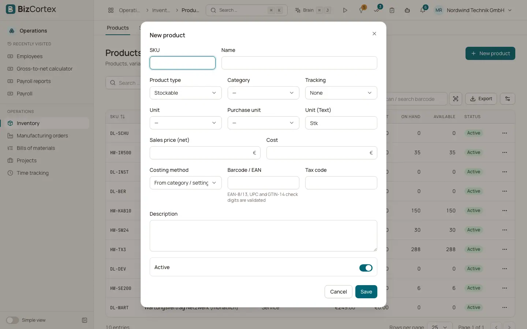Open row actions menu for HW-IR500
Viewport: 527px width, 329px height.
click(505, 152)
